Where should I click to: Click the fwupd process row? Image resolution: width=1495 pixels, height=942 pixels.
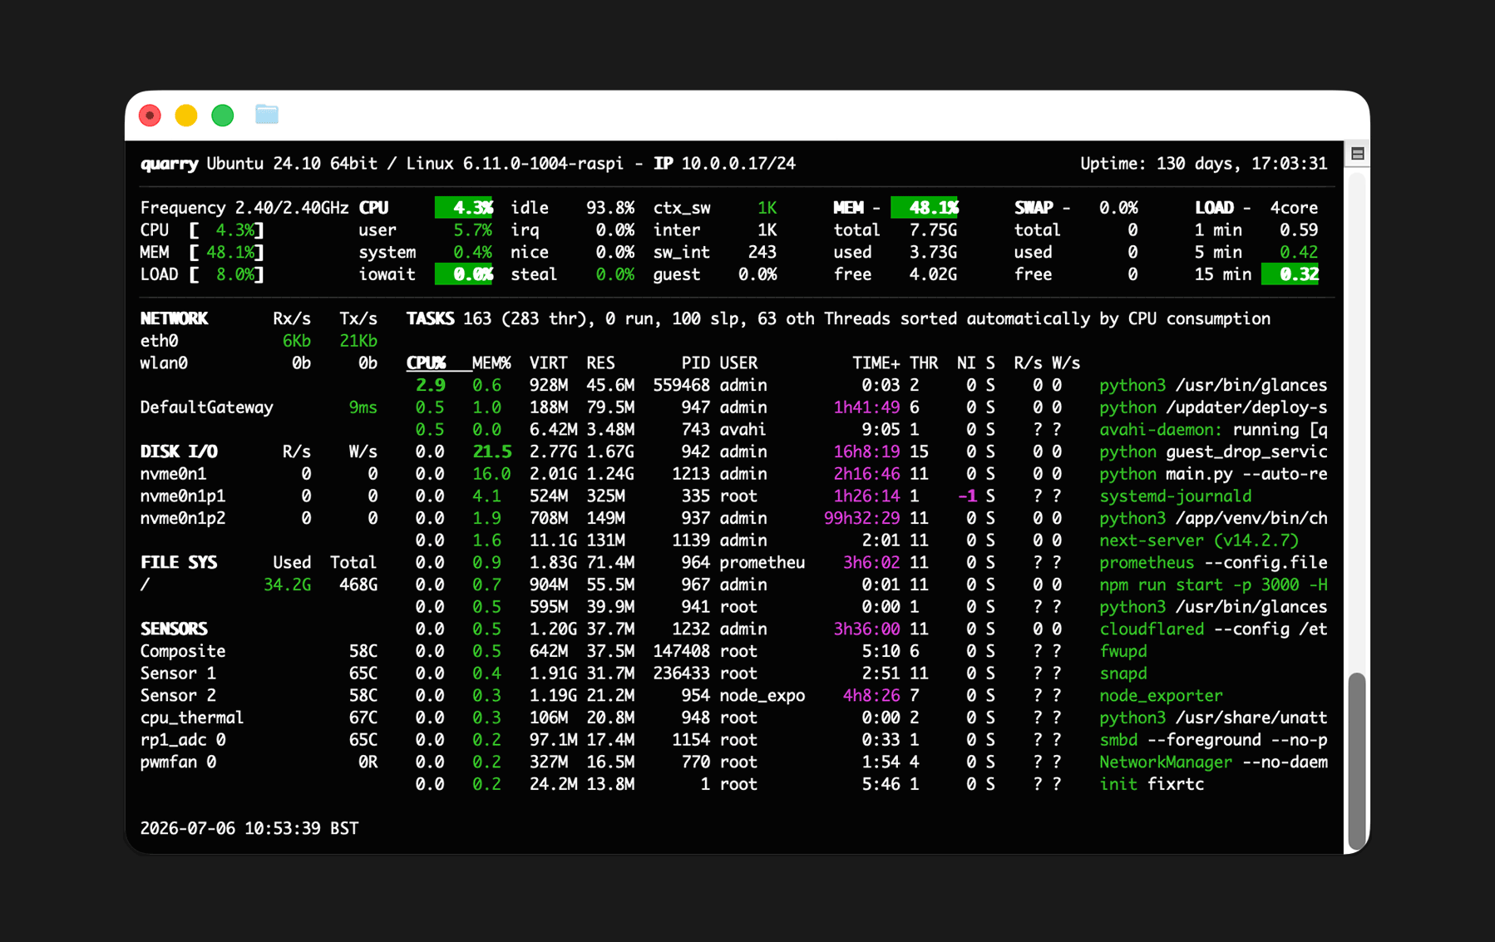tap(866, 652)
